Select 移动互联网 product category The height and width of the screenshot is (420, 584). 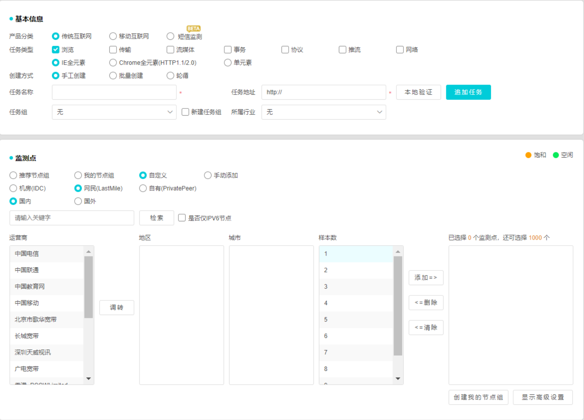tap(113, 36)
